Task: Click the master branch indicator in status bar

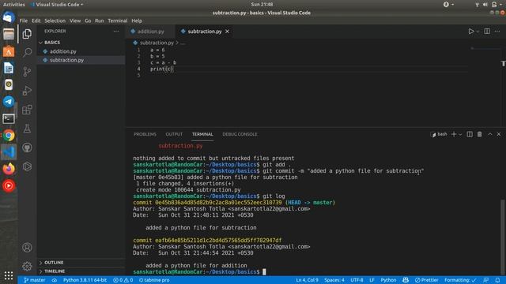Action: pyautogui.click(x=35, y=280)
